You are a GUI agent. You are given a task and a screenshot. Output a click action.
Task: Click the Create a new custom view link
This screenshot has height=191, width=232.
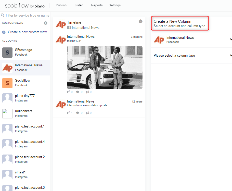click(x=27, y=32)
